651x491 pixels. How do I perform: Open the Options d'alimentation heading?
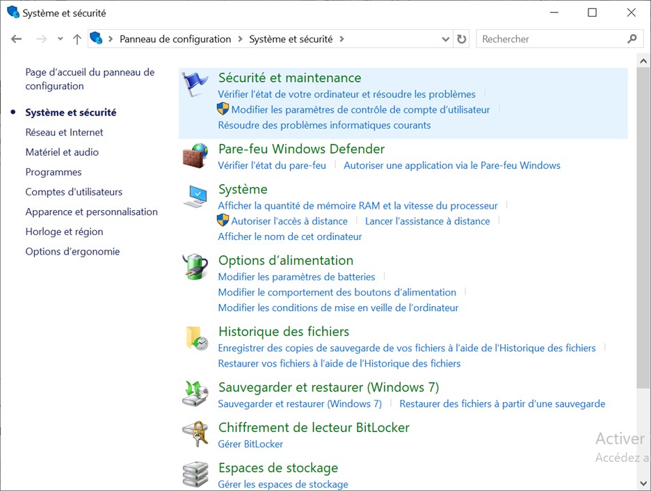[286, 261]
